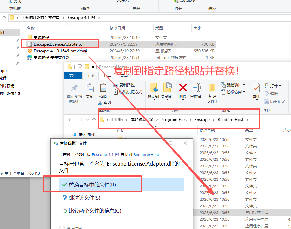
Task: Click 历史记录 in RendererHost ribbon
Action: [275, 102]
